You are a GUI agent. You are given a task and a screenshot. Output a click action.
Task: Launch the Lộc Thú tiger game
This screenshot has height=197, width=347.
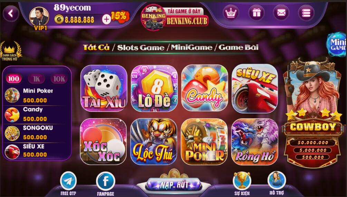coord(154,141)
